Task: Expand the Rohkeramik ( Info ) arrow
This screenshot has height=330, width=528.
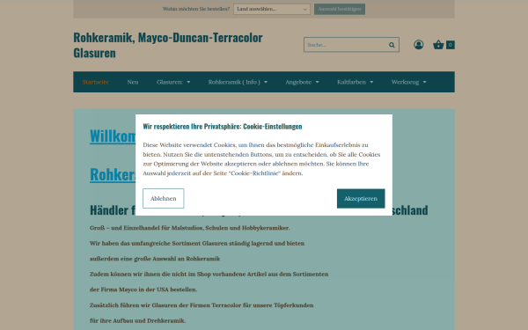Action: (x=266, y=82)
